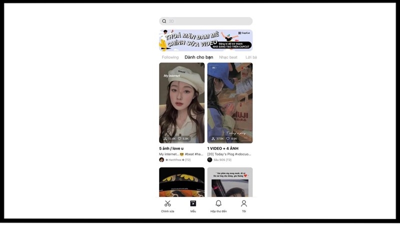Click the description [20] Today's Plog #vdocuo...
Viewport: 400px width, 225px height.
(229, 154)
